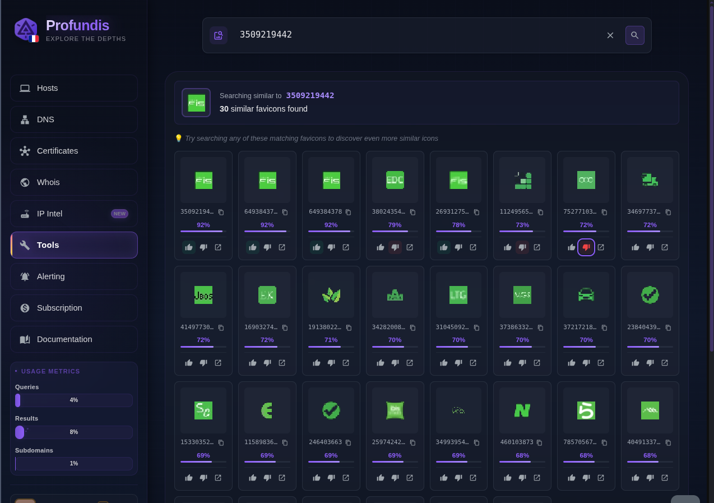Open the Hosts menu item
This screenshot has width=714, height=503.
74,88
